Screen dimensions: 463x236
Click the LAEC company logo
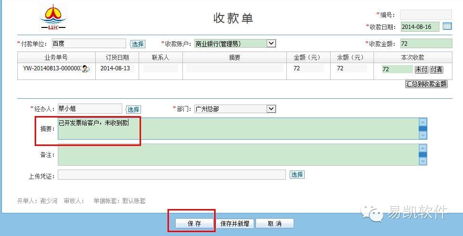pyautogui.click(x=53, y=17)
